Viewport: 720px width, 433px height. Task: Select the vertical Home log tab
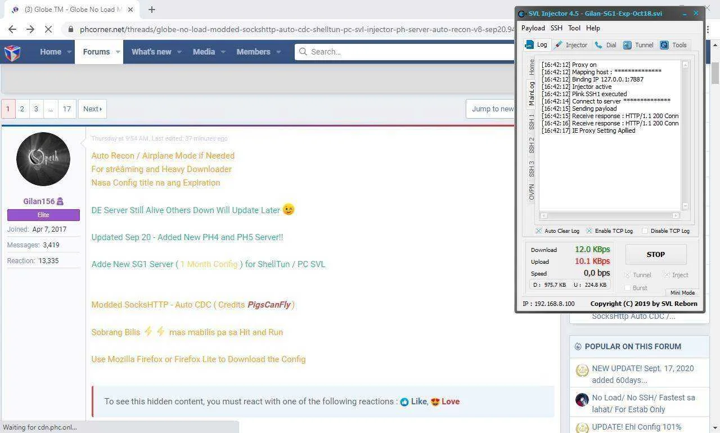(x=532, y=67)
